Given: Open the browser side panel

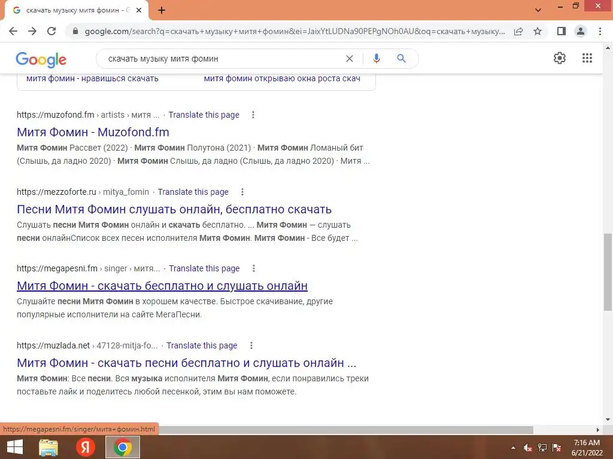Looking at the screenshot, I should tap(562, 31).
